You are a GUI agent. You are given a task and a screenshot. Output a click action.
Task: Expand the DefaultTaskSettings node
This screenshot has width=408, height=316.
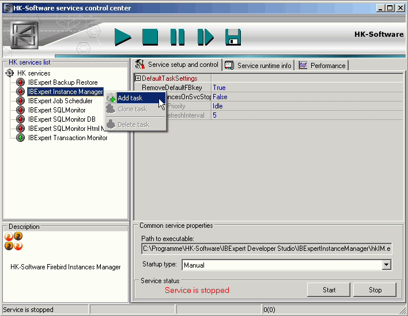point(138,78)
